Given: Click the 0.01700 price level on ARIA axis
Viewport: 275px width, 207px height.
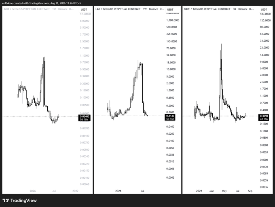Looking at the screenshot, I should point(85,128).
